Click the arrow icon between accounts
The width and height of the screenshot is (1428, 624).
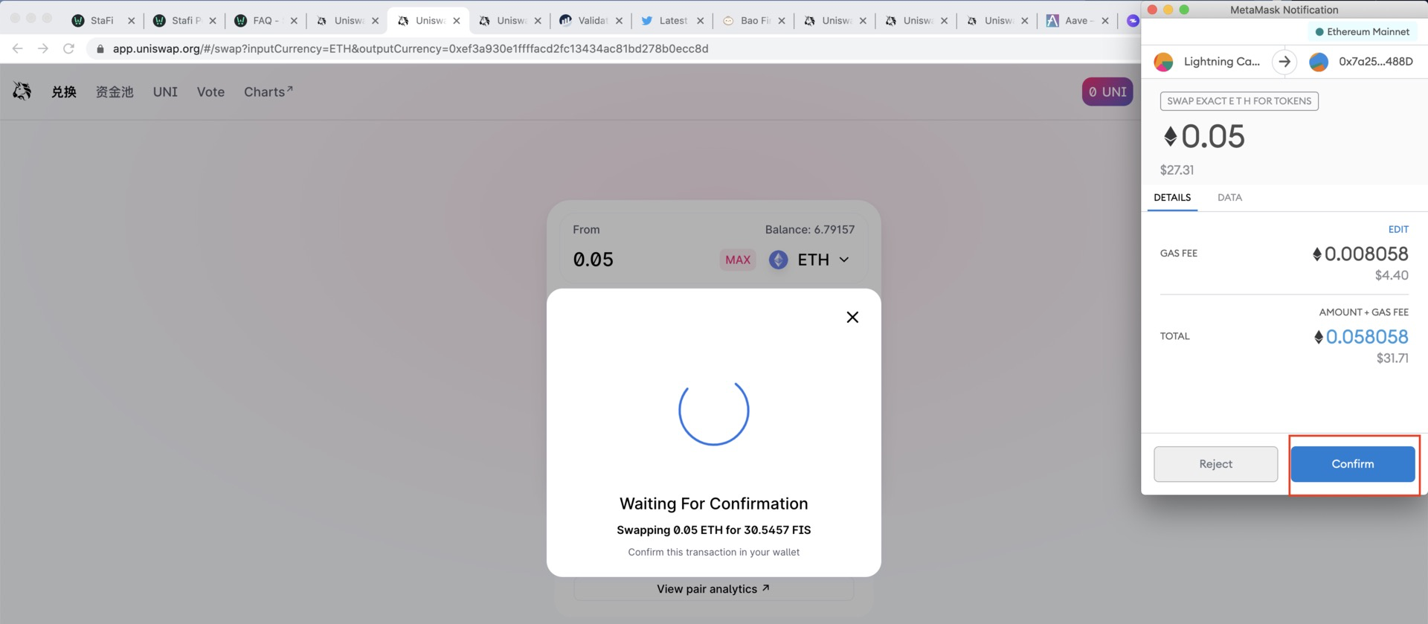point(1284,62)
